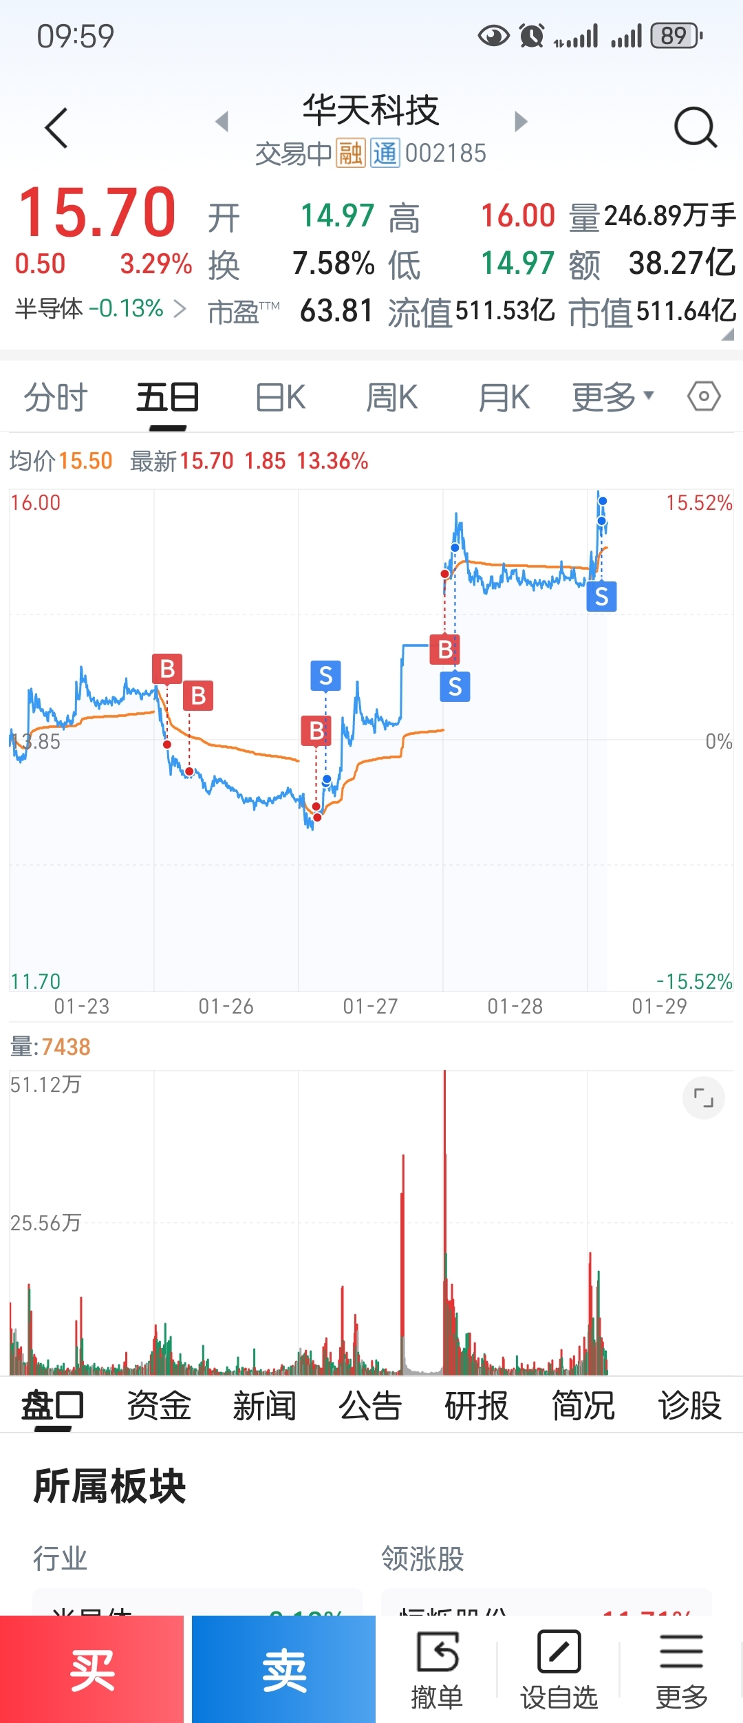Tap the S marker on 01-29

[x=601, y=597]
